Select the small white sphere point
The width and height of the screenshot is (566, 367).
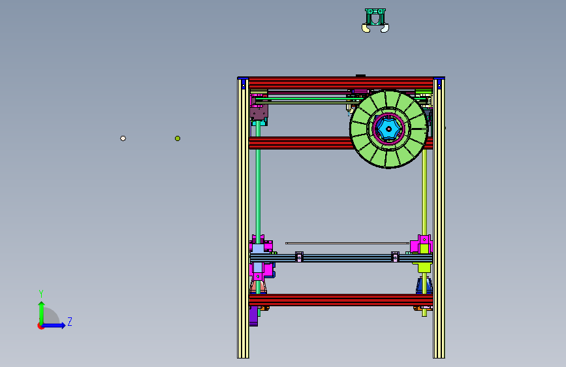(123, 138)
